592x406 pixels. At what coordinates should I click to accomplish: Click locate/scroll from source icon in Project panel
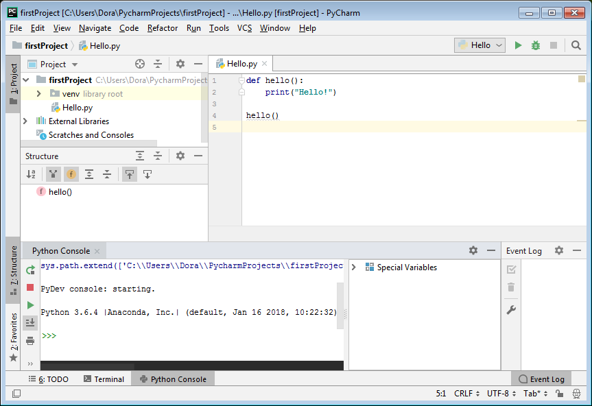(140, 64)
